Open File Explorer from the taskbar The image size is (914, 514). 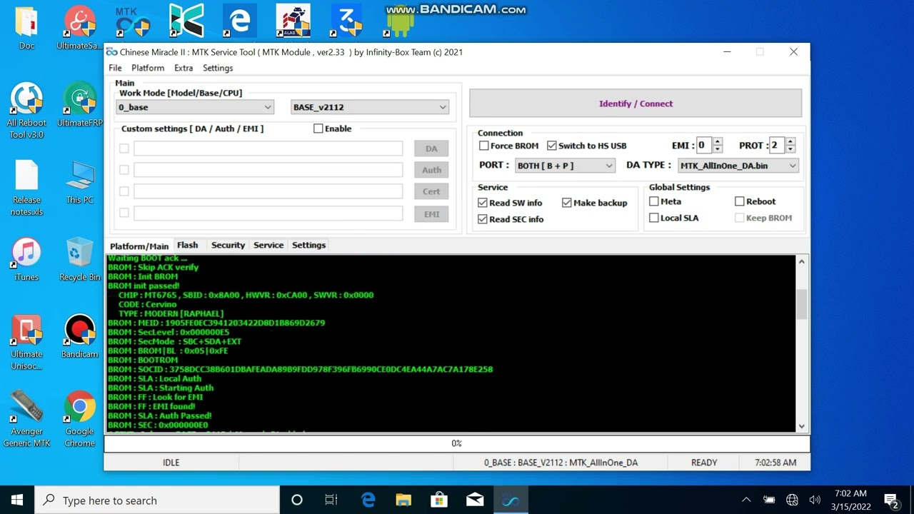403,500
